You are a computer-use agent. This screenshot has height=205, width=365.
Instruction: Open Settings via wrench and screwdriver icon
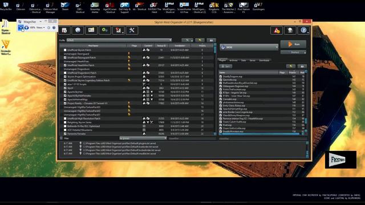tap(132, 30)
